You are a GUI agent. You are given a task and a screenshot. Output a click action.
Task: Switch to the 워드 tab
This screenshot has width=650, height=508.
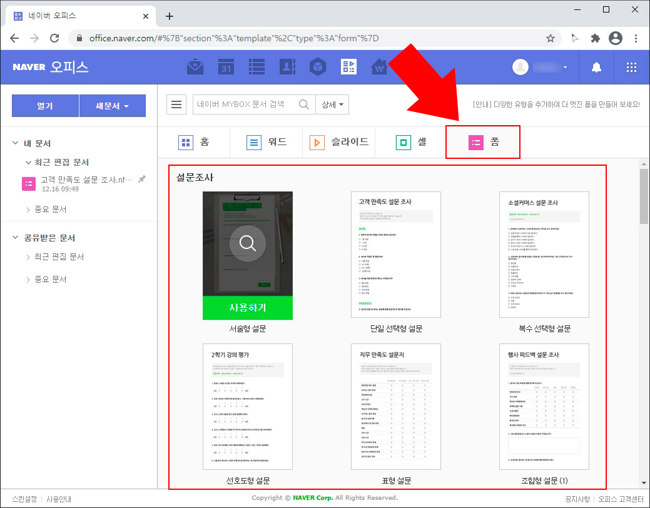pyautogui.click(x=266, y=142)
